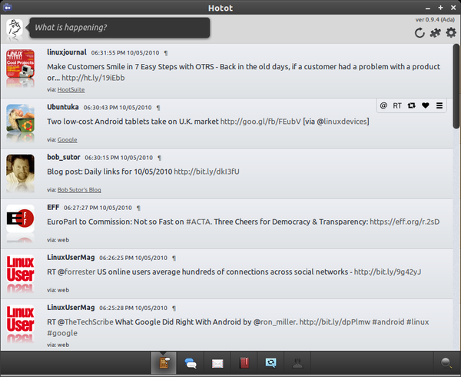Open link http://bit.ly/dkI3fU
The height and width of the screenshot is (377, 461).
pyautogui.click(x=207, y=172)
